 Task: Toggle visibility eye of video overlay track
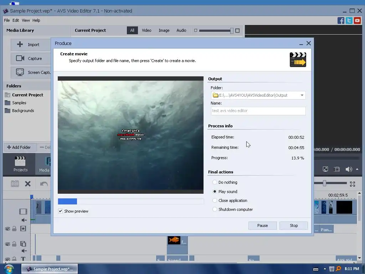click(7, 244)
